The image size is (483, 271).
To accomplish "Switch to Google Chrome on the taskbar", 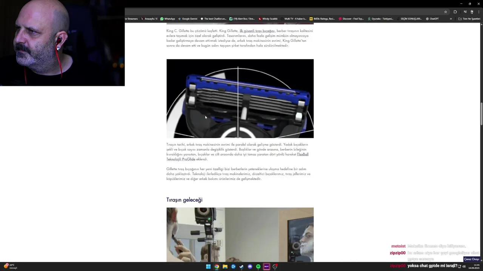I will coord(217,266).
